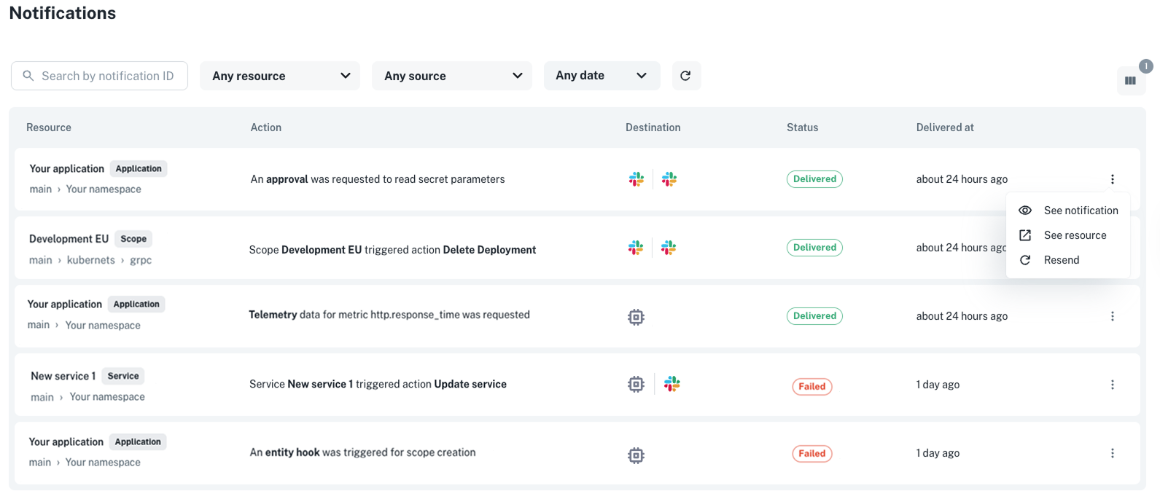This screenshot has width=1160, height=499.
Task: Click the Failed status badge for New service 1
Action: tap(811, 386)
